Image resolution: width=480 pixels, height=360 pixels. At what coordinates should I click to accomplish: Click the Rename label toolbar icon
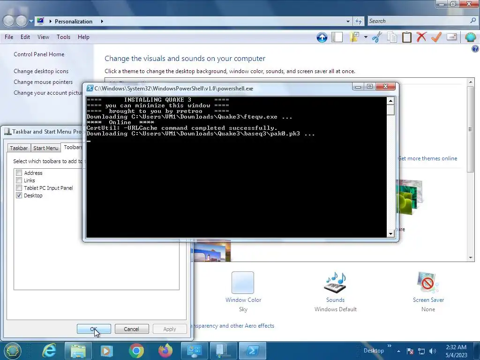click(x=451, y=37)
